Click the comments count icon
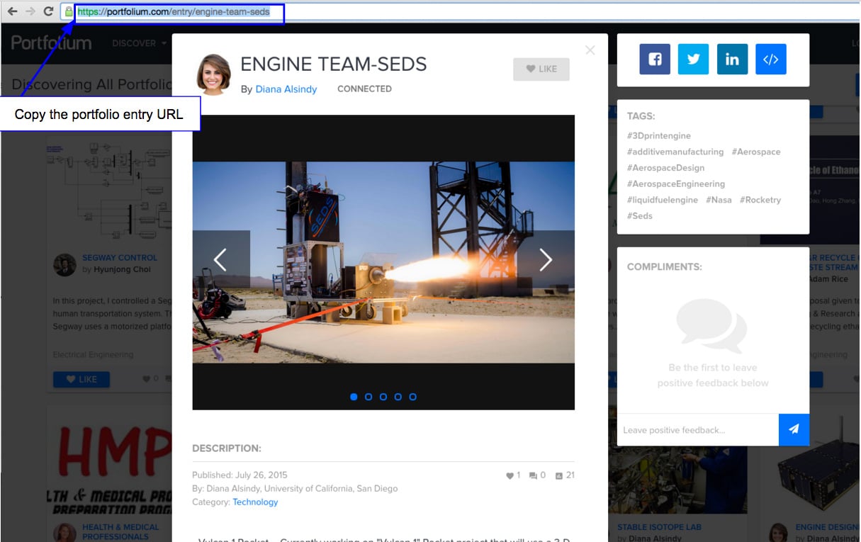The image size is (861, 542). [x=533, y=476]
